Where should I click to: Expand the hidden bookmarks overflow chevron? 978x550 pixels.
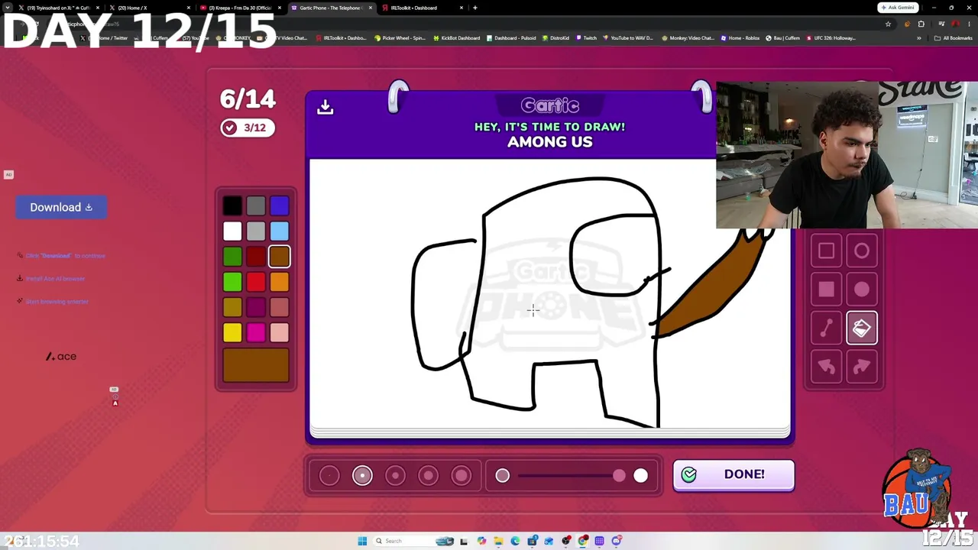click(x=919, y=38)
